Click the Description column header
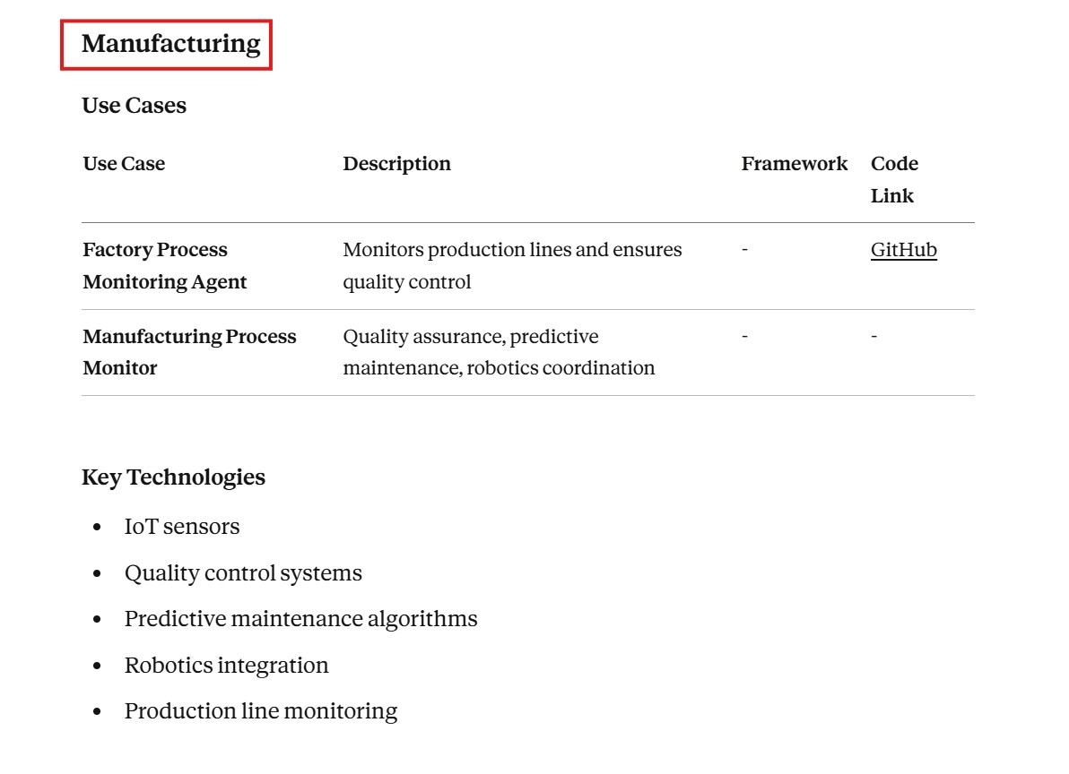Screen dimensions: 1069x774 396,164
